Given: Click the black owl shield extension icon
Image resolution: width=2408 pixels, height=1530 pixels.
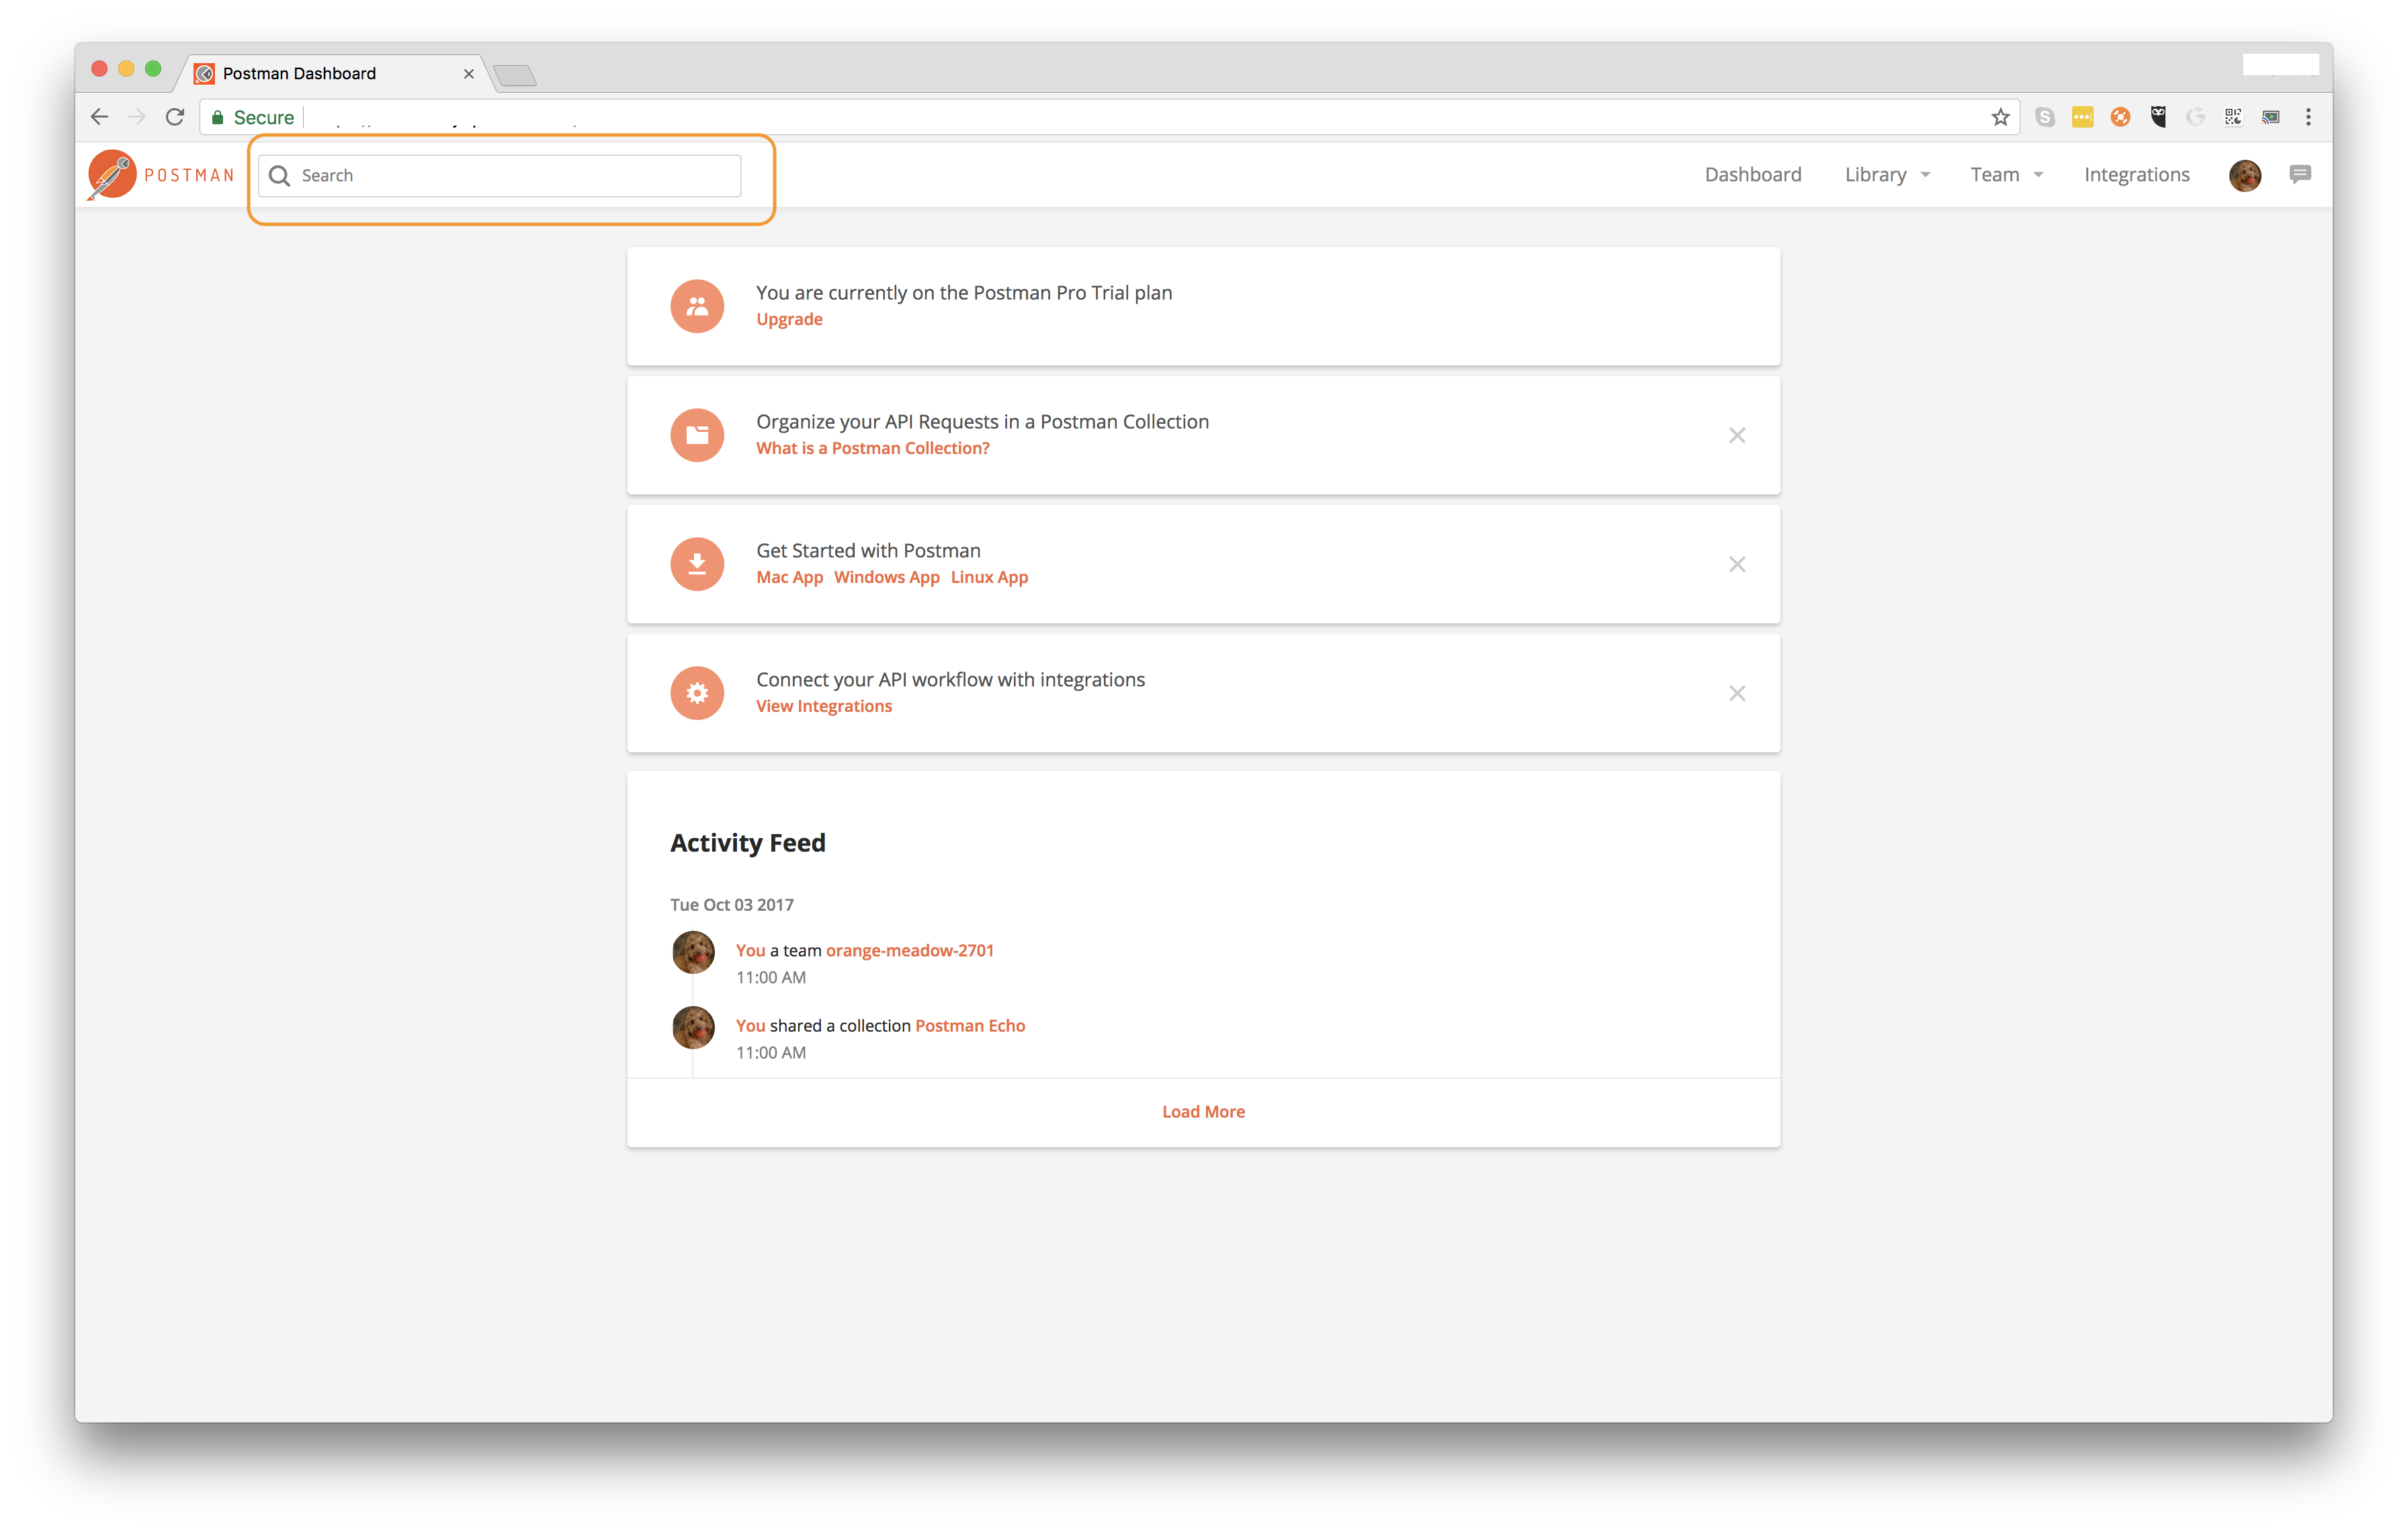Looking at the screenshot, I should point(2158,117).
